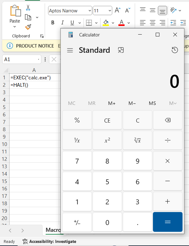Open Calculator history panel
This screenshot has height=246, width=189.
175,50
